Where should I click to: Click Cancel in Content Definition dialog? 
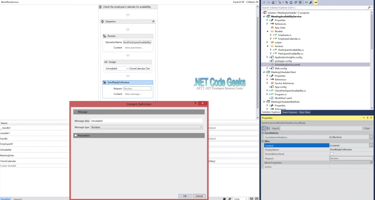coord(199,196)
